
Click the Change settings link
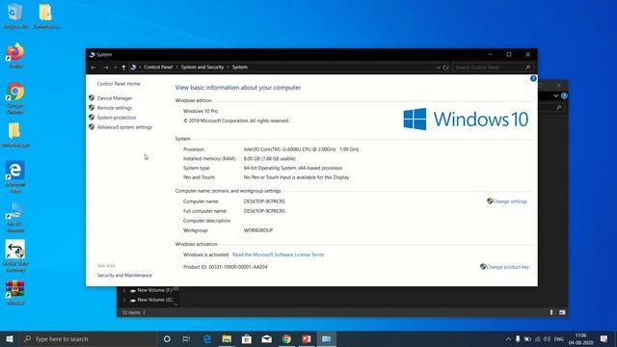[x=510, y=201]
